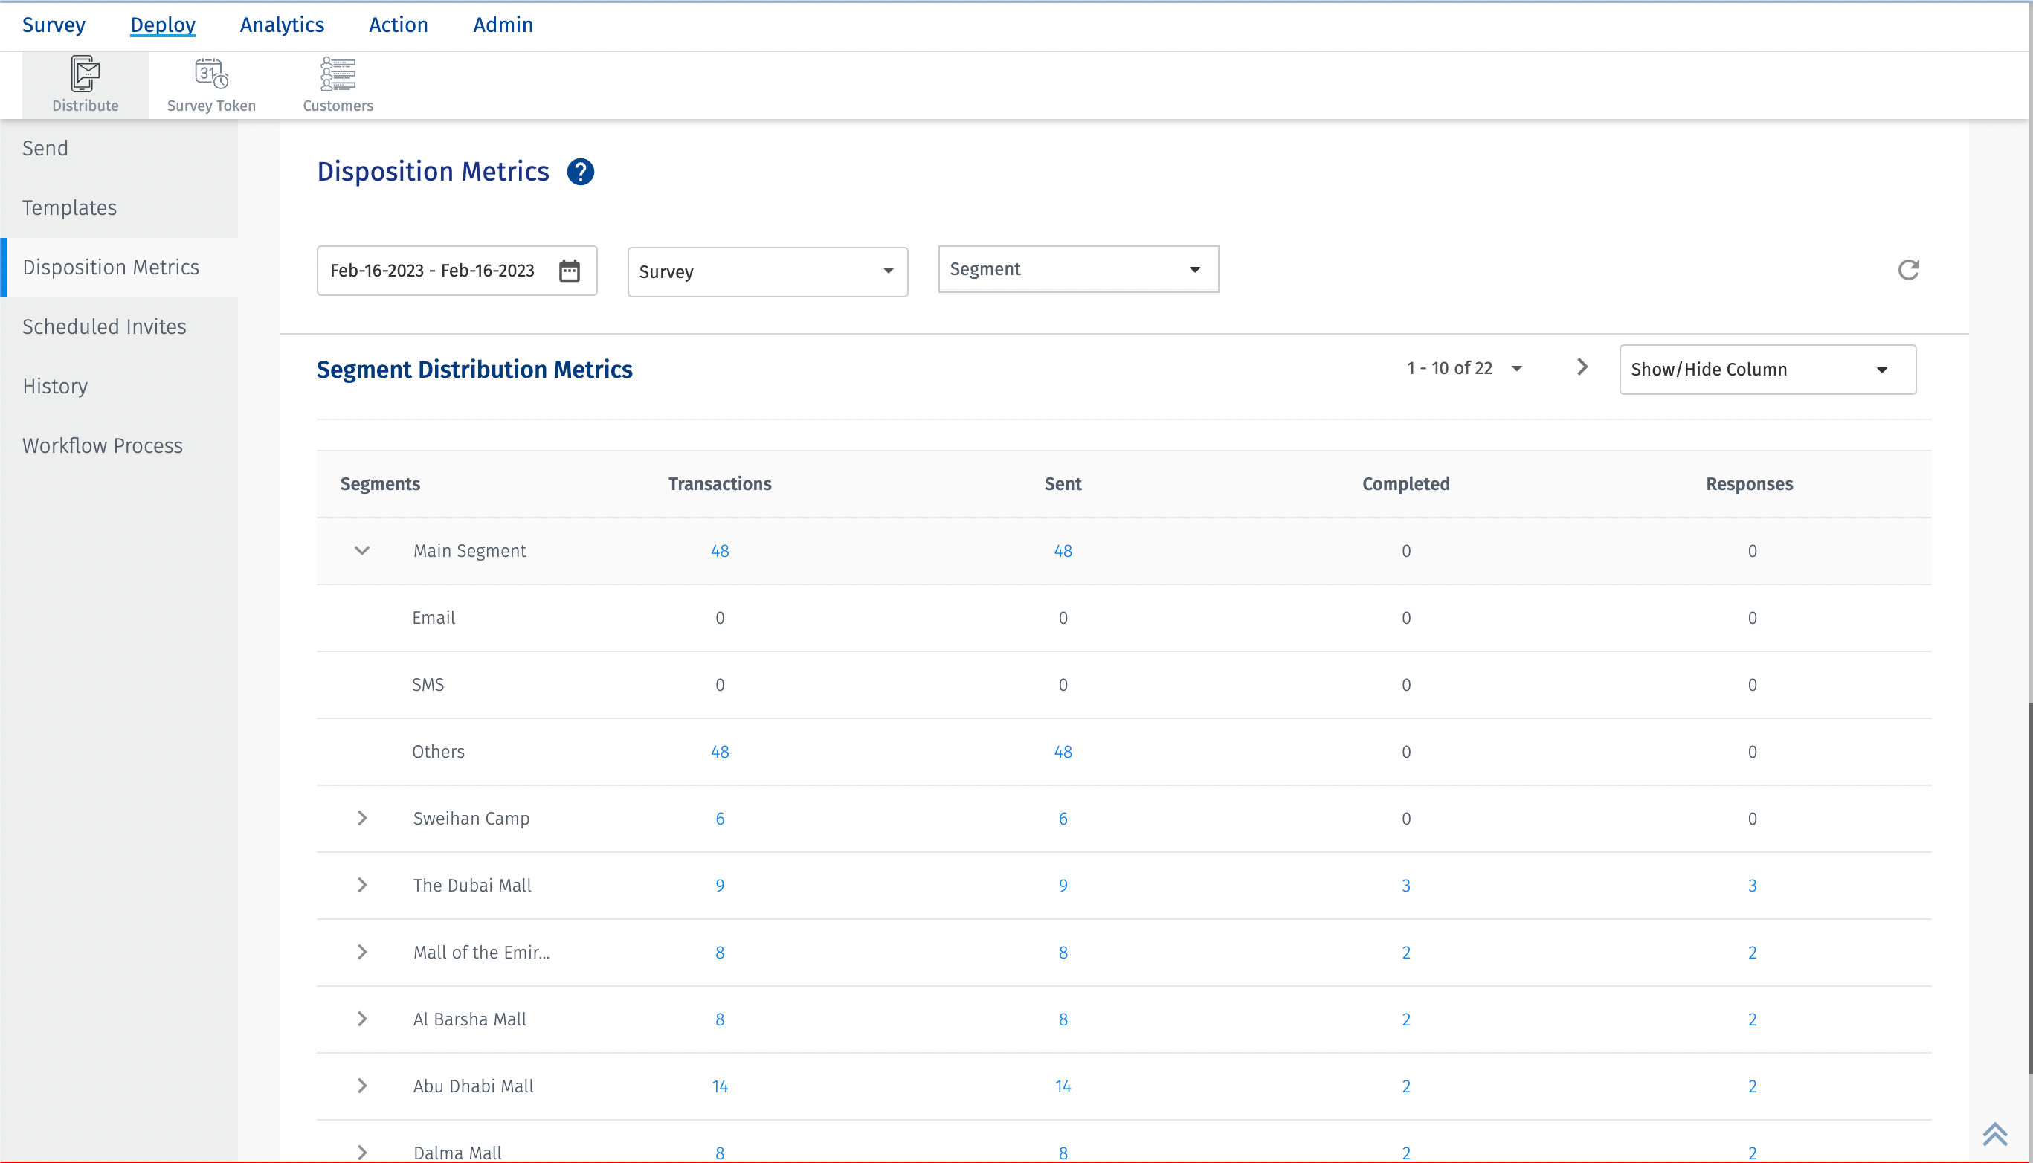Open the Segment dropdown
Screen dimensions: 2033x1163
click(x=1077, y=269)
